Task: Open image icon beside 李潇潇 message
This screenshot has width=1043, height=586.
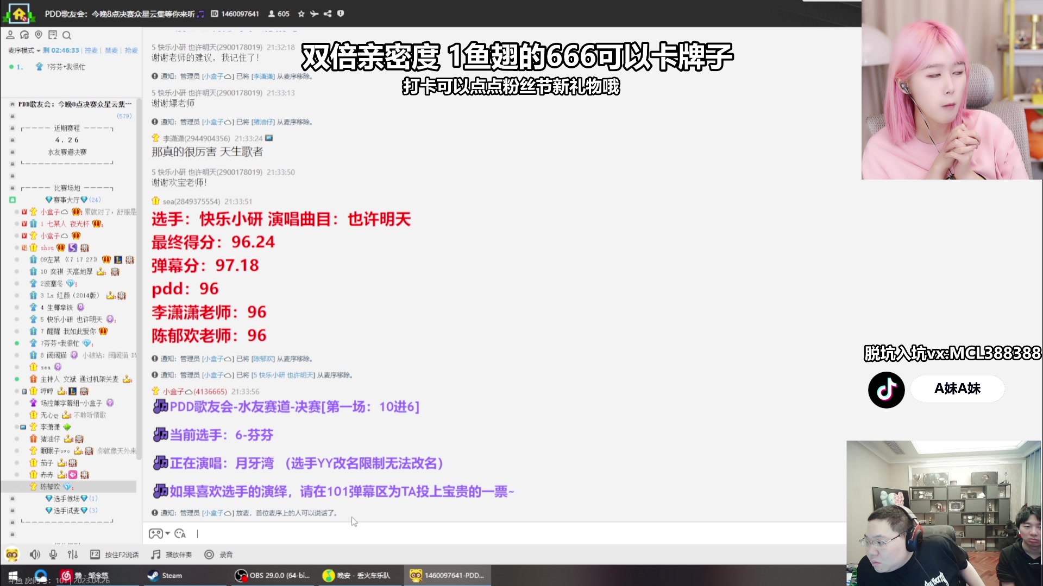Action: point(269,138)
